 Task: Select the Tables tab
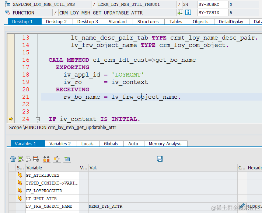pos(176,22)
